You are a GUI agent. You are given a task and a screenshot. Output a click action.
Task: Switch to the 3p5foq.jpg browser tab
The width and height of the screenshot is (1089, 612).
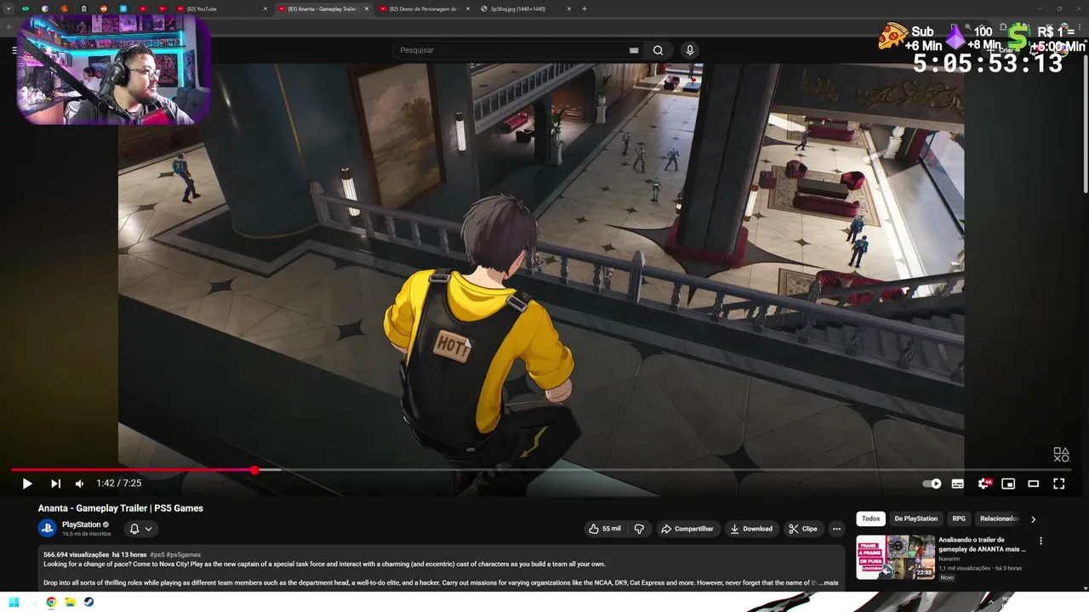(522, 8)
